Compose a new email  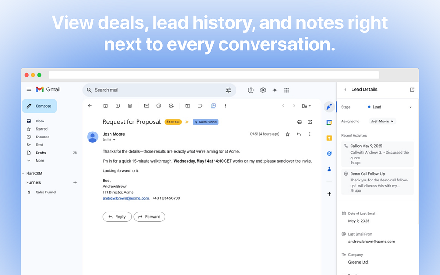pos(39,106)
